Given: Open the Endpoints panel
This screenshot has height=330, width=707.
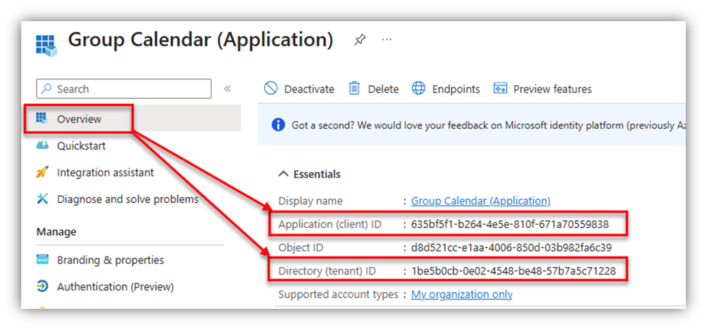Looking at the screenshot, I should pyautogui.click(x=446, y=89).
